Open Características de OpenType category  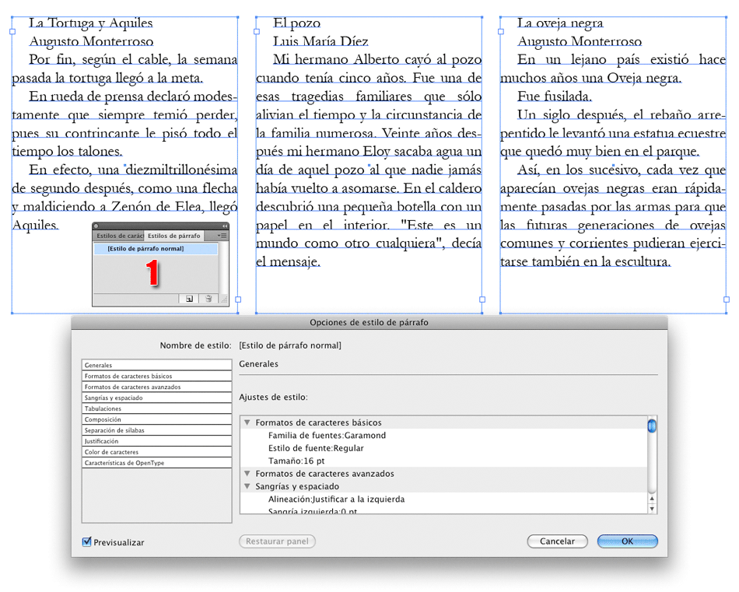(x=156, y=463)
